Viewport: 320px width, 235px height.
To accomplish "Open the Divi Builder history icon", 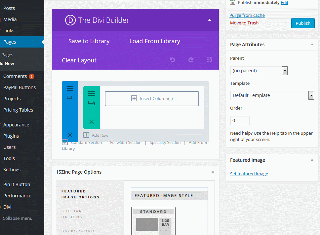I will click(x=209, y=60).
